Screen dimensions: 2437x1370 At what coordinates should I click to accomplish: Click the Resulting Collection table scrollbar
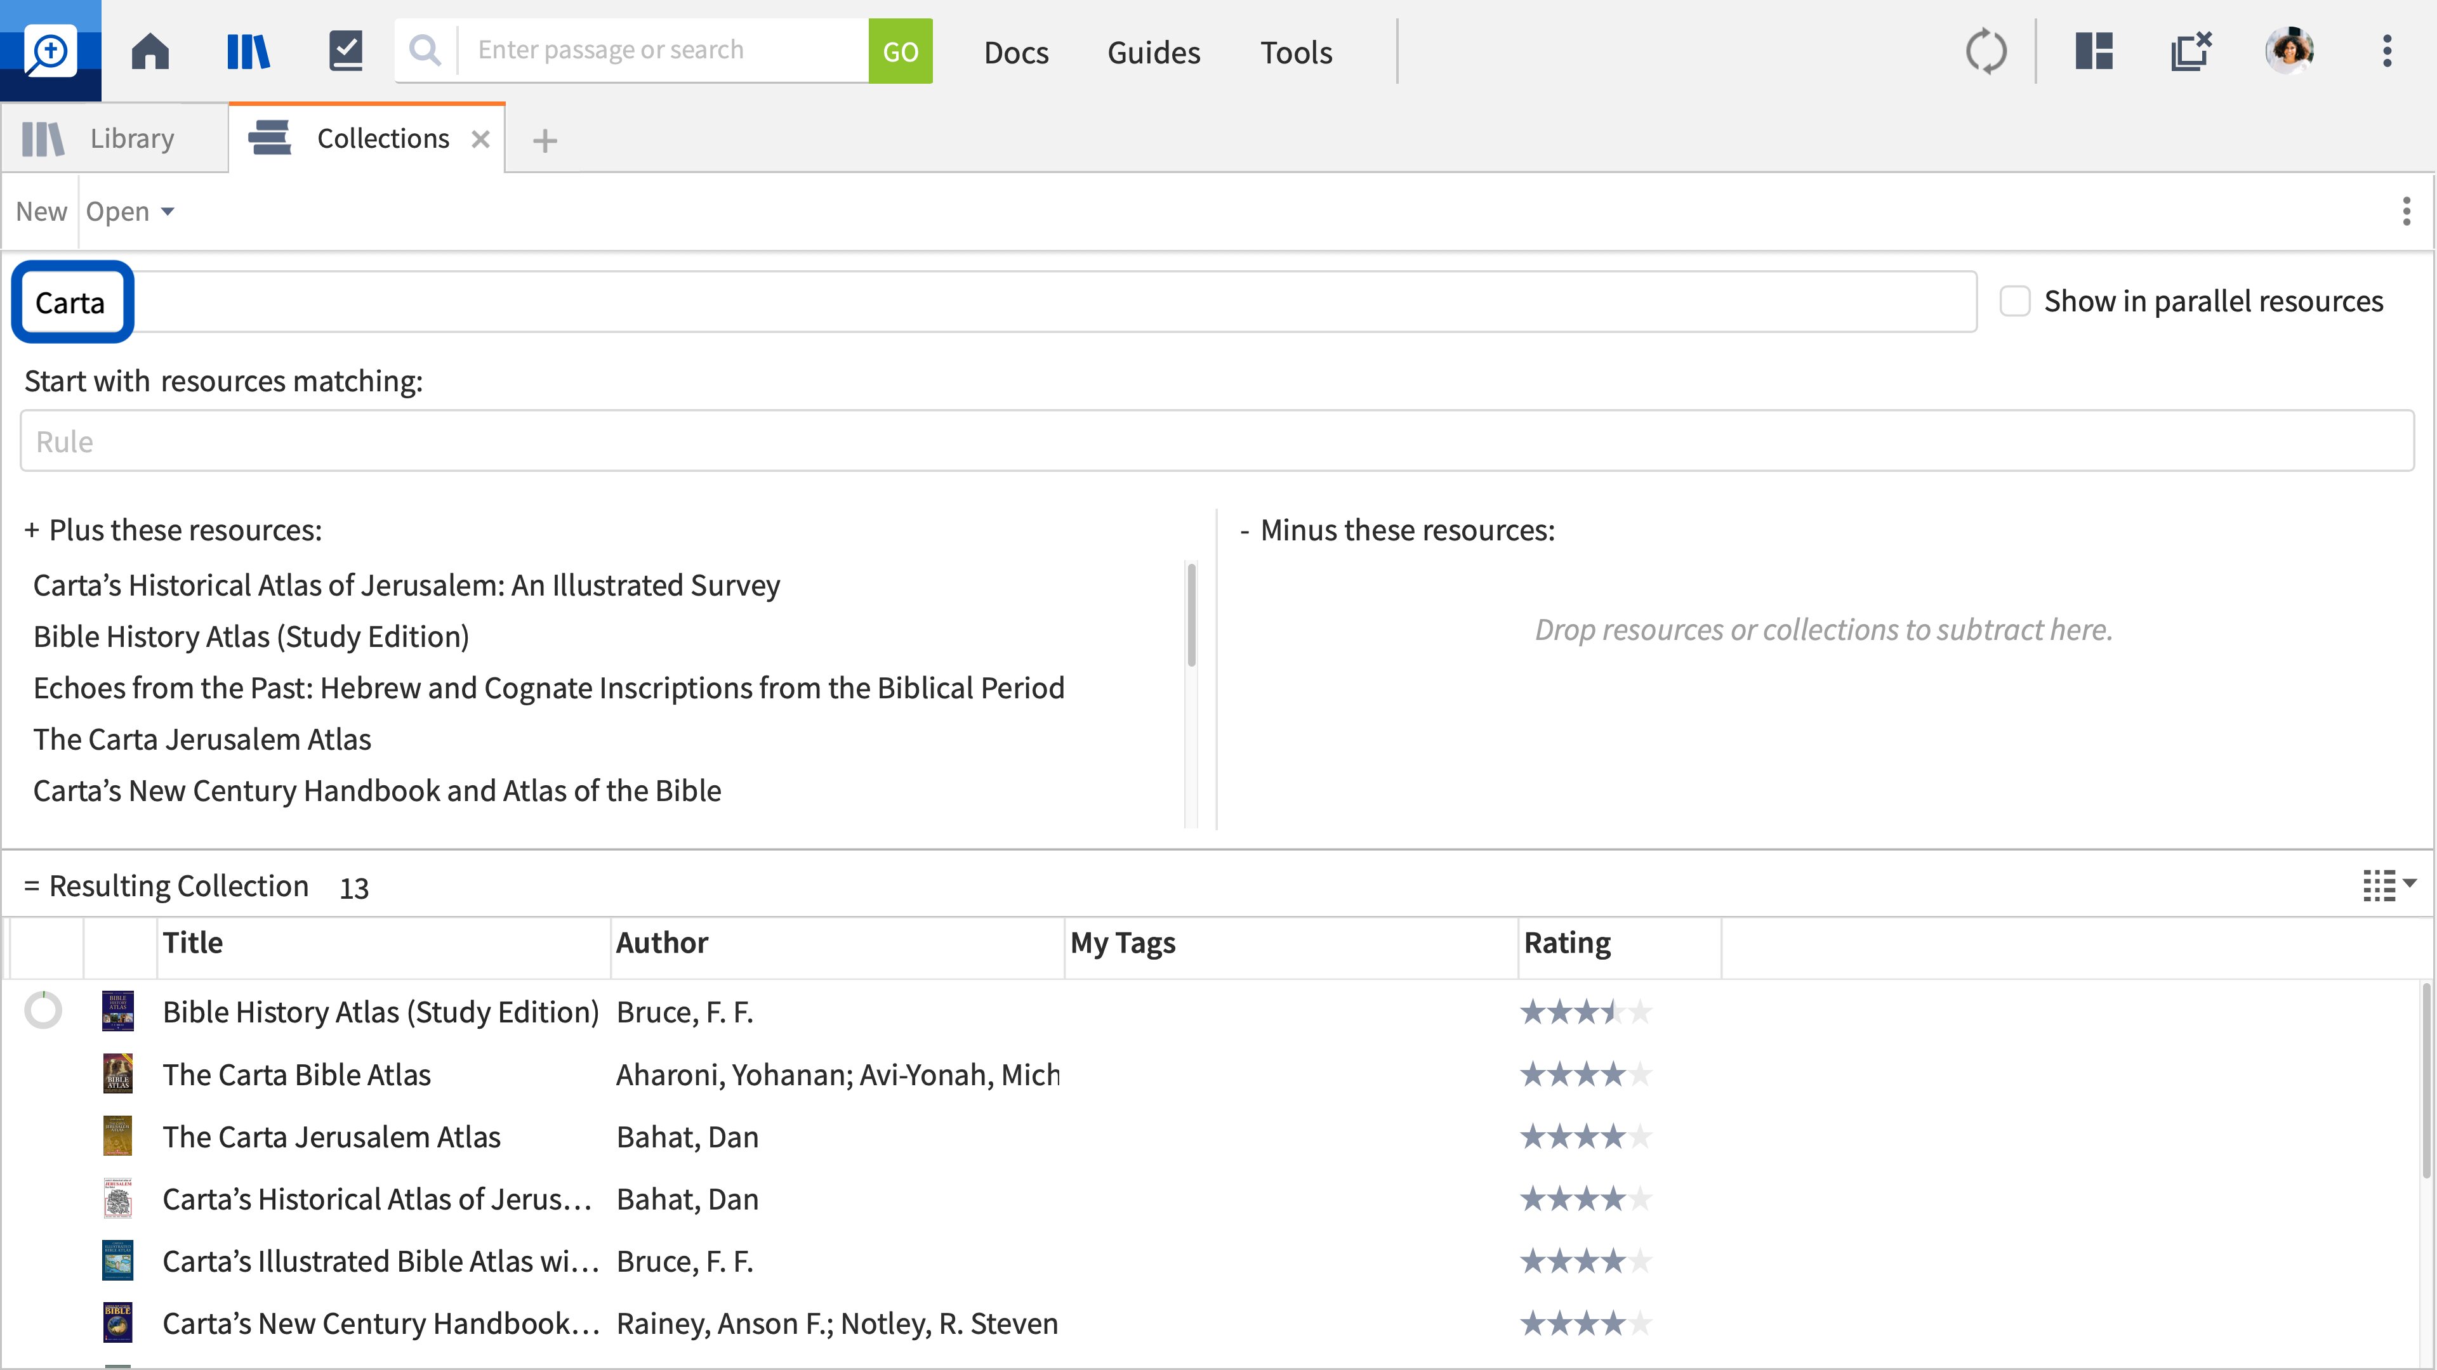[2426, 1081]
